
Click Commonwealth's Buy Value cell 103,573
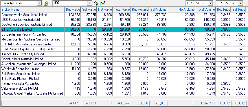73,15
